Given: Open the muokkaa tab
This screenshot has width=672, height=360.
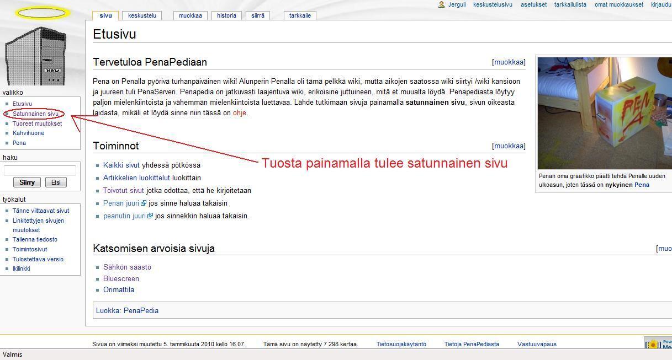Looking at the screenshot, I should tap(190, 15).
